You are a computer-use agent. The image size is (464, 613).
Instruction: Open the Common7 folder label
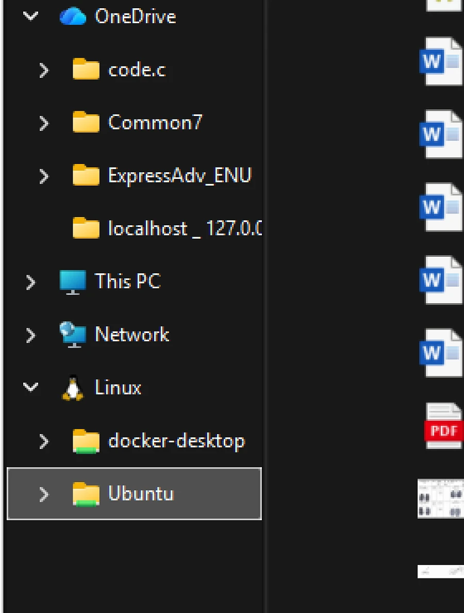tap(155, 122)
